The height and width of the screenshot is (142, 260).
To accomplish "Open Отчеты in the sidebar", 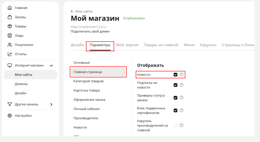I will click(21, 54).
